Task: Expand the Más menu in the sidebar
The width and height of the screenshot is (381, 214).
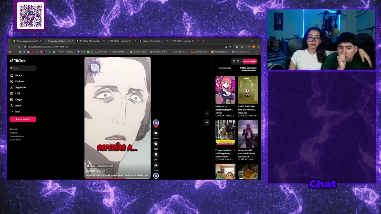Action: point(15,111)
